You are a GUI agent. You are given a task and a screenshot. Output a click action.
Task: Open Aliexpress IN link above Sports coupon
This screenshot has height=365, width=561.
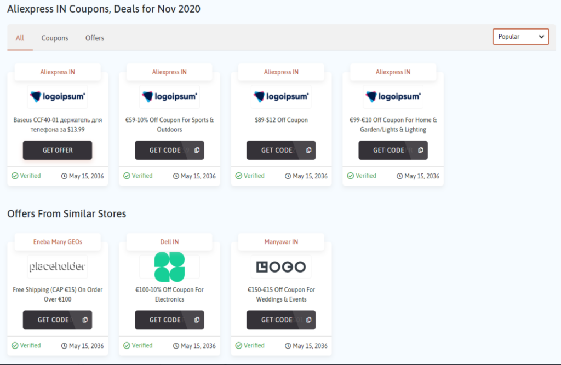(169, 72)
